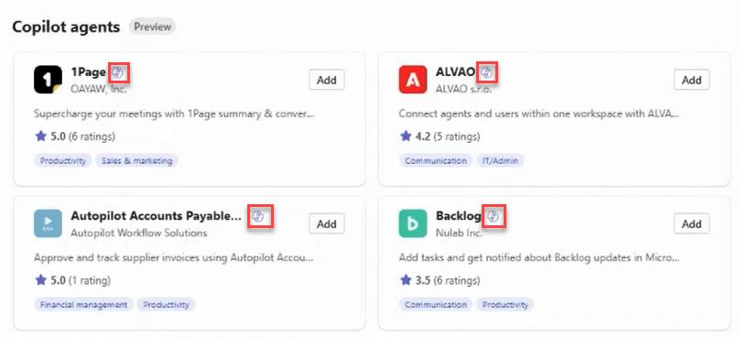
Task: Open the 1Page app logo
Action: [x=48, y=80]
